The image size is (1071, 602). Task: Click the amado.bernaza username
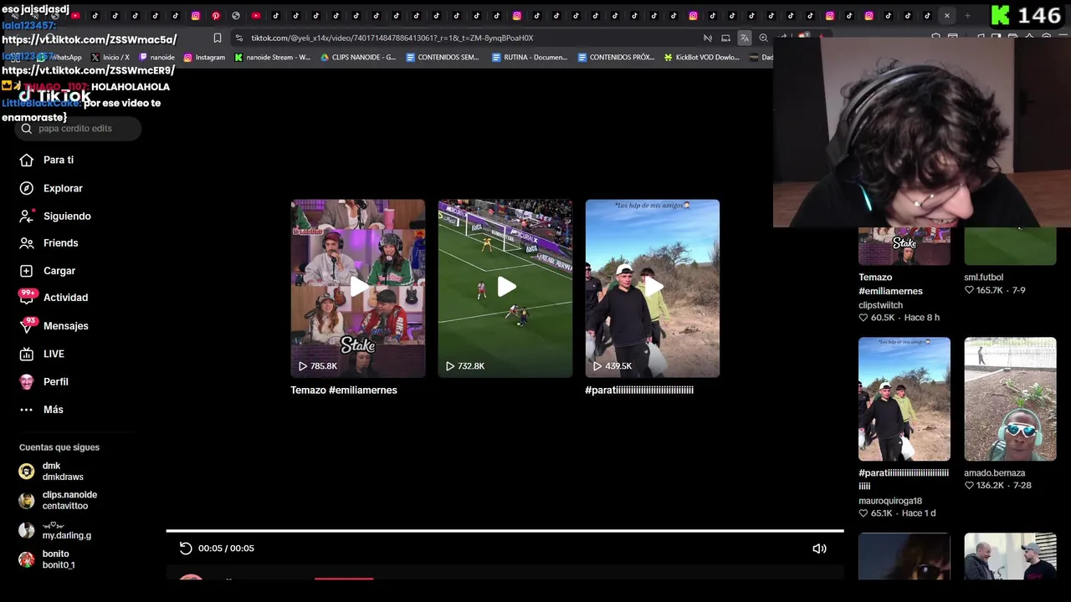coord(994,473)
